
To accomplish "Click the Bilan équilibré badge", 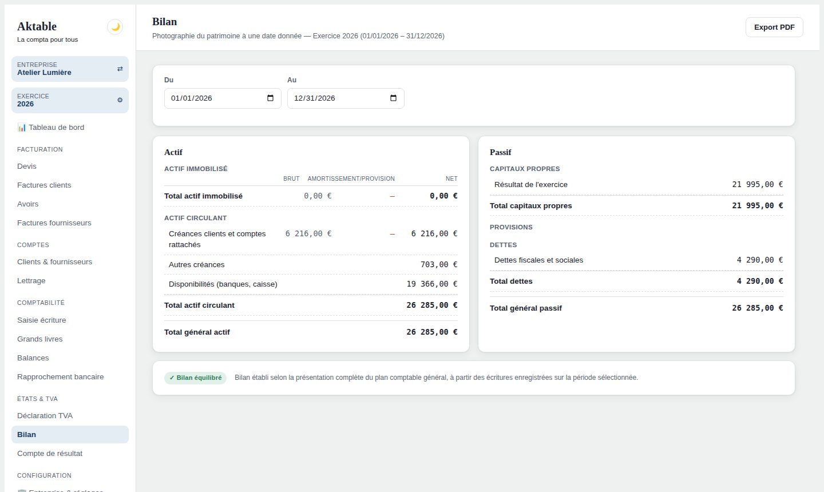I will [x=195, y=378].
